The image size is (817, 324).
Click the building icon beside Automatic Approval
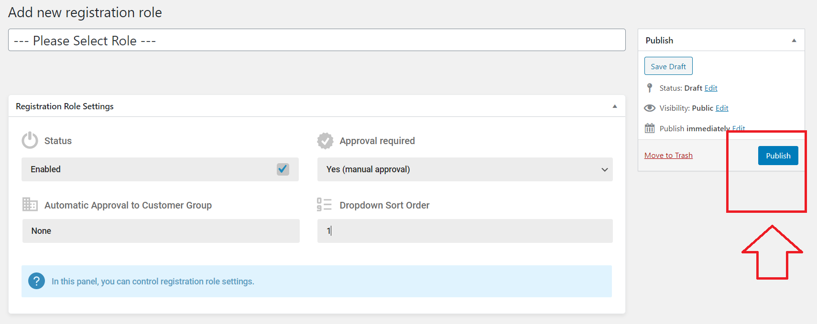[x=30, y=205]
